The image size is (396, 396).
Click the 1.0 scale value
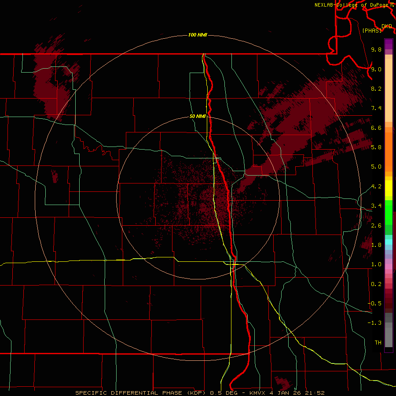(376, 264)
